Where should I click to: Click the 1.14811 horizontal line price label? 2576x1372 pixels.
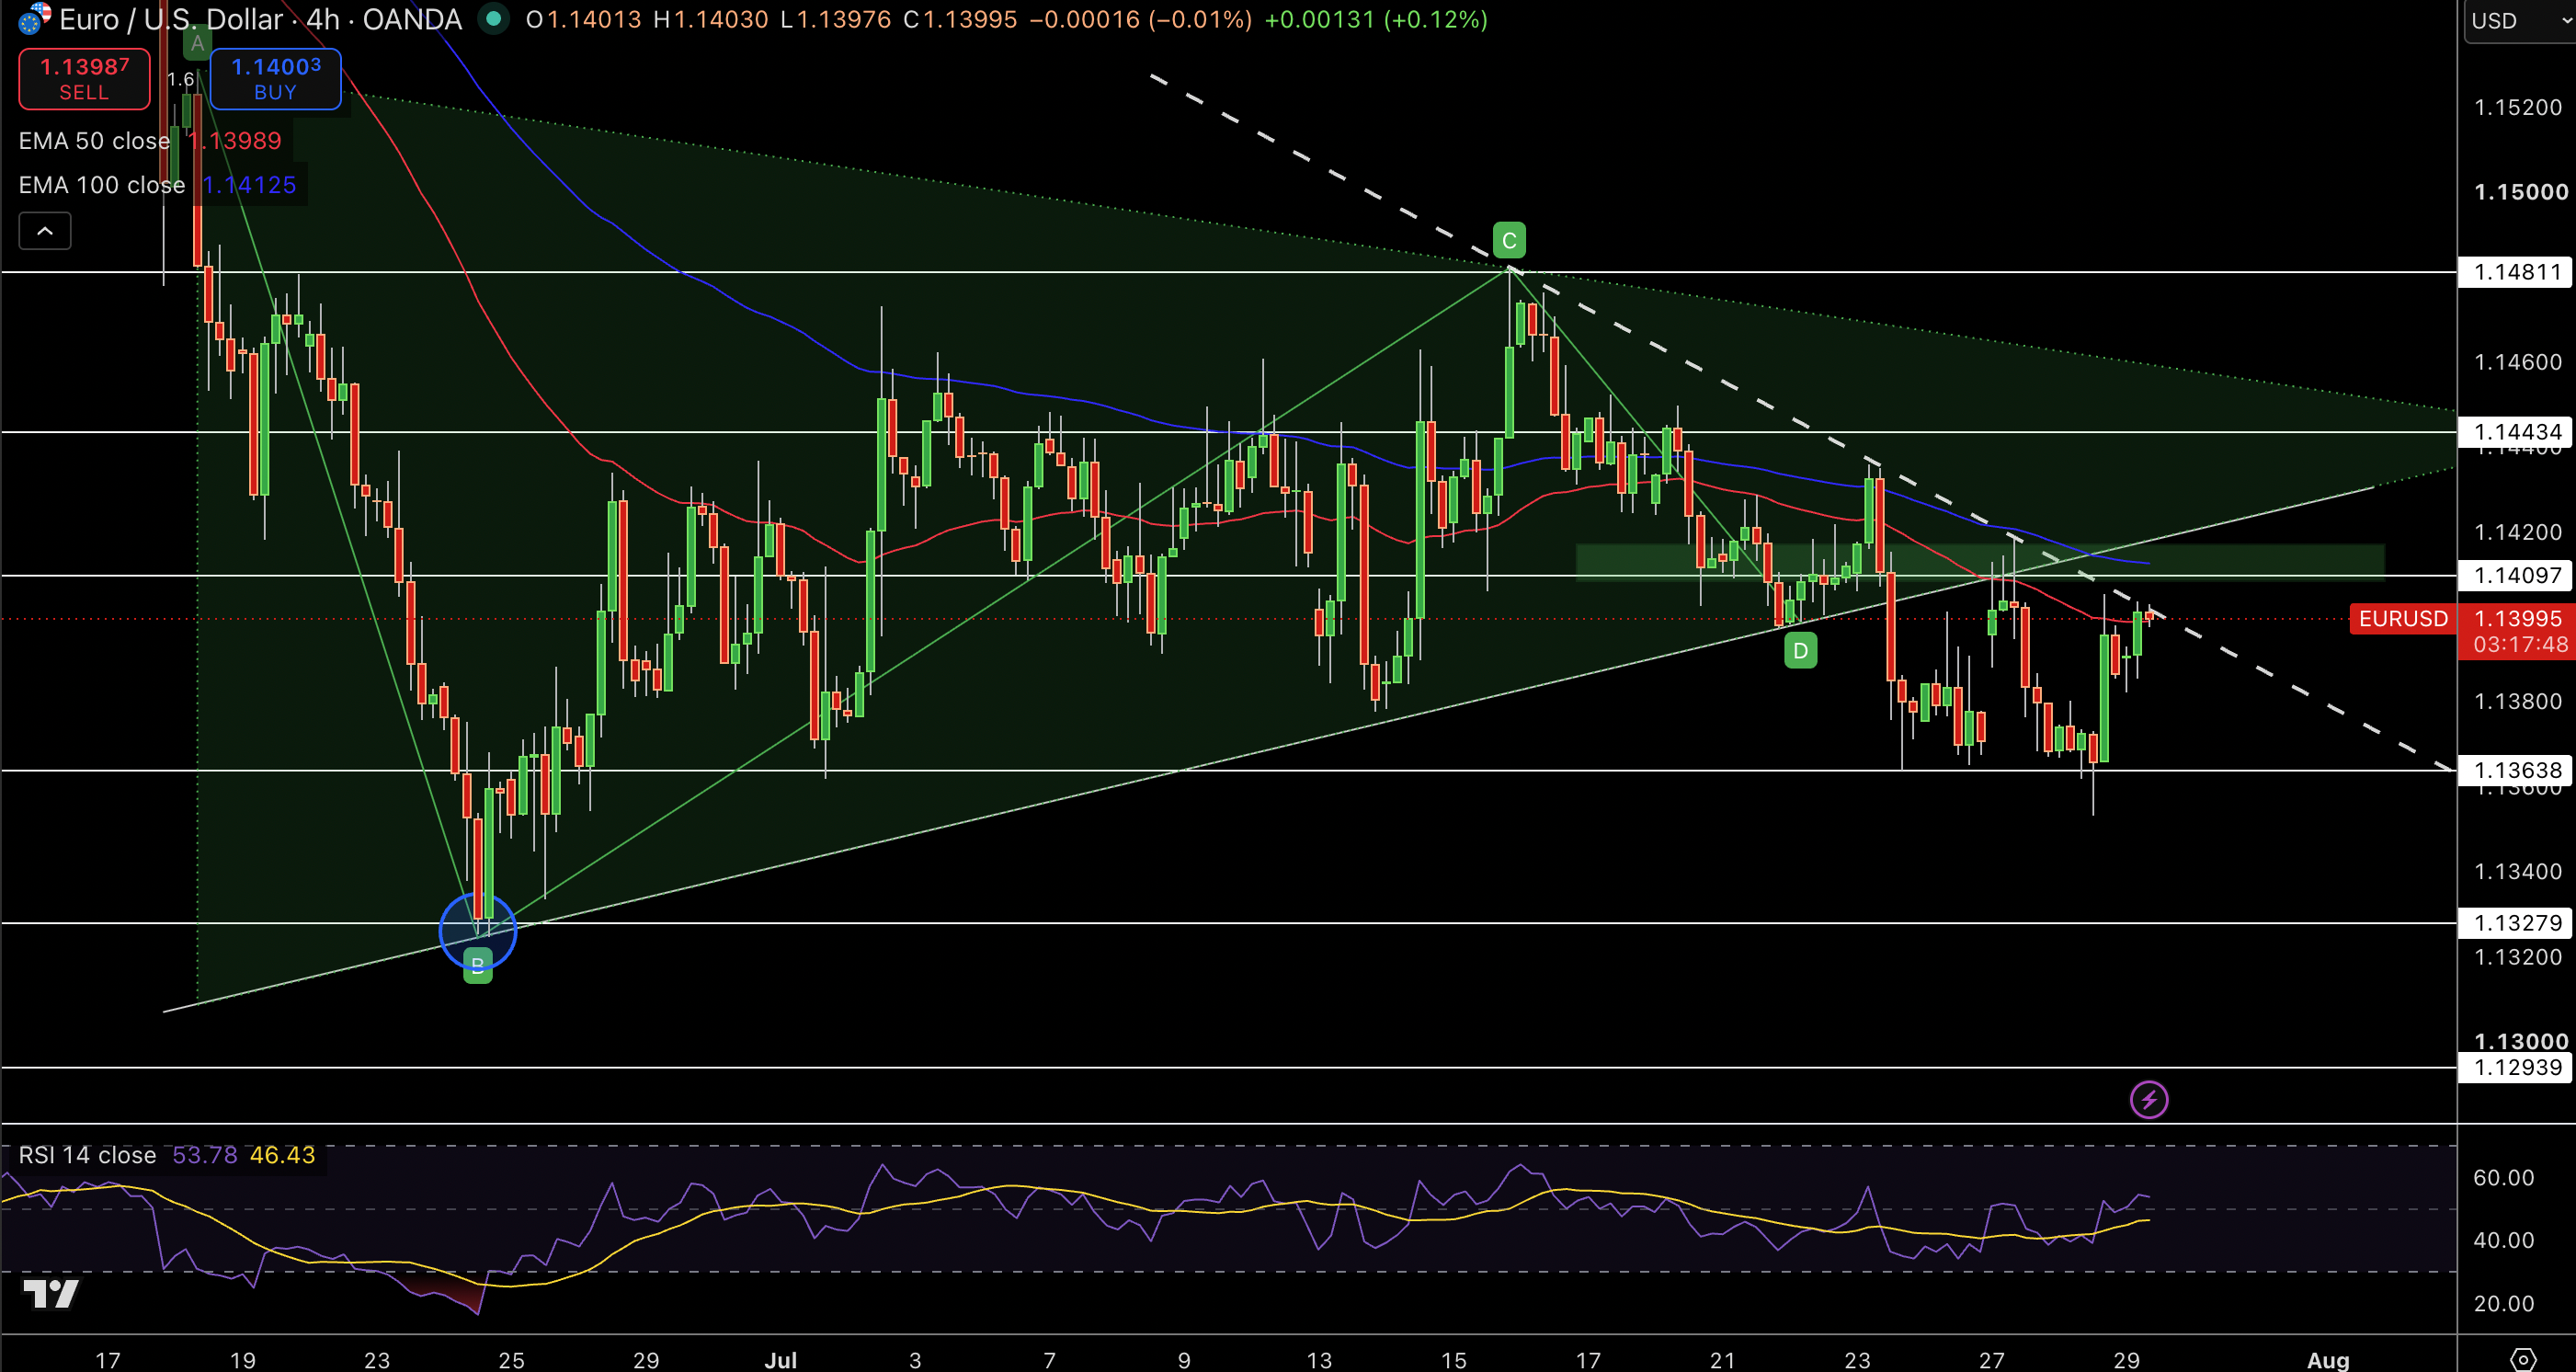[x=2516, y=272]
